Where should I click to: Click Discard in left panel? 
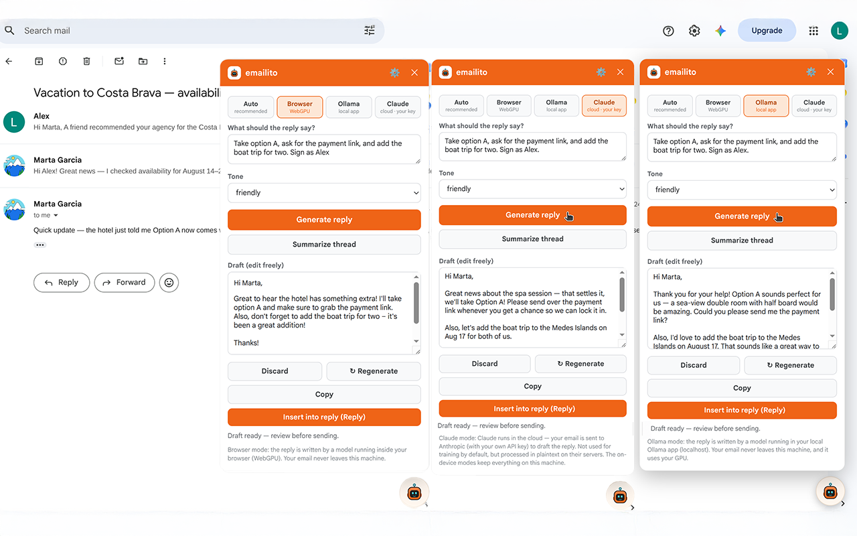click(x=275, y=371)
